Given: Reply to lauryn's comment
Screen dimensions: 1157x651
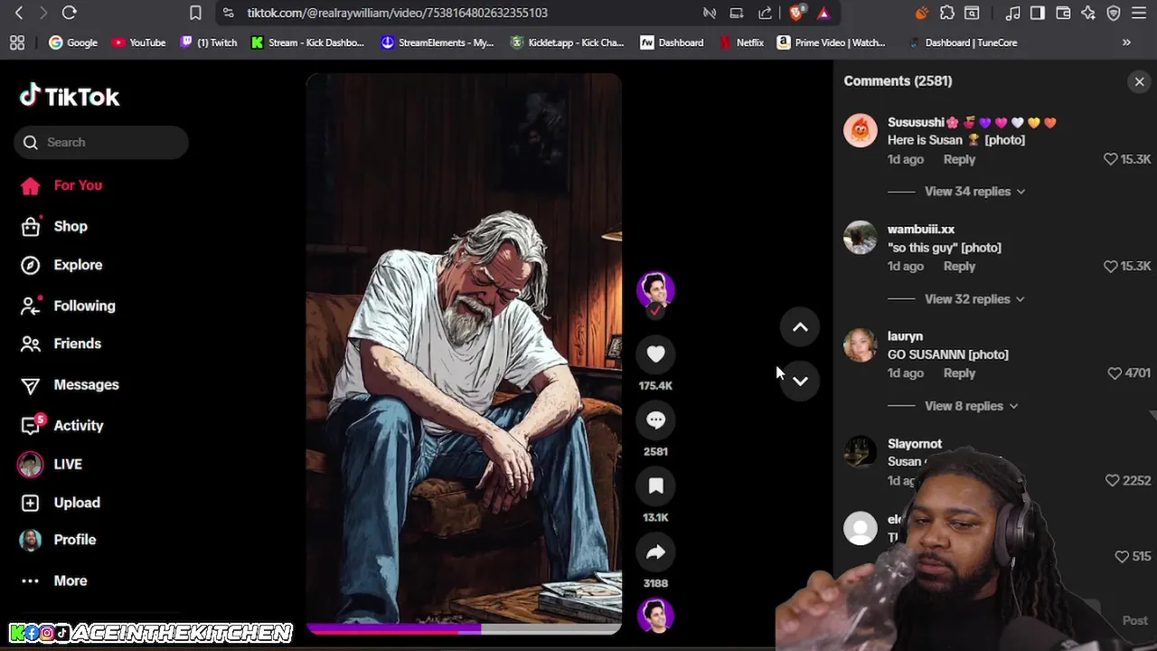Looking at the screenshot, I should tap(959, 373).
